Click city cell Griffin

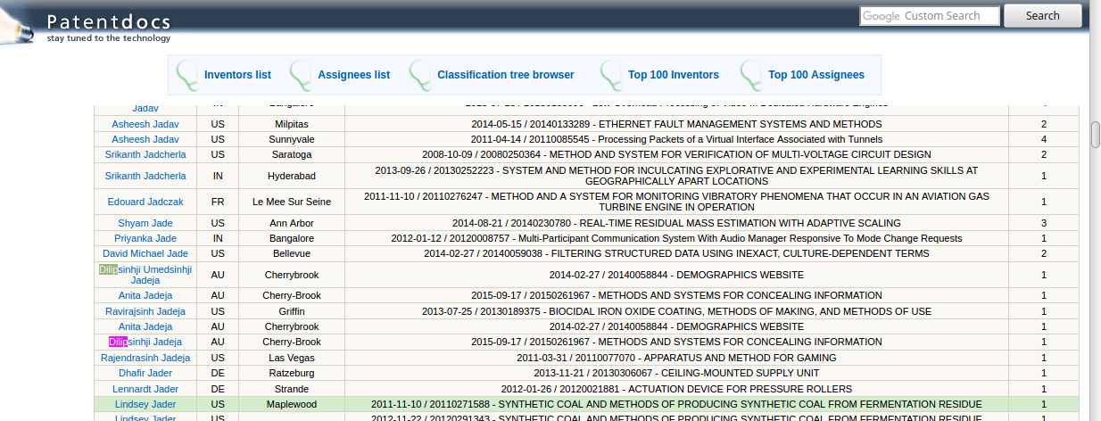tap(292, 311)
